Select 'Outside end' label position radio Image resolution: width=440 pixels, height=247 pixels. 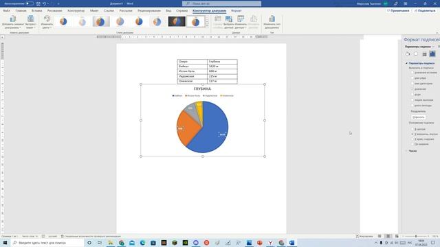pos(412,139)
